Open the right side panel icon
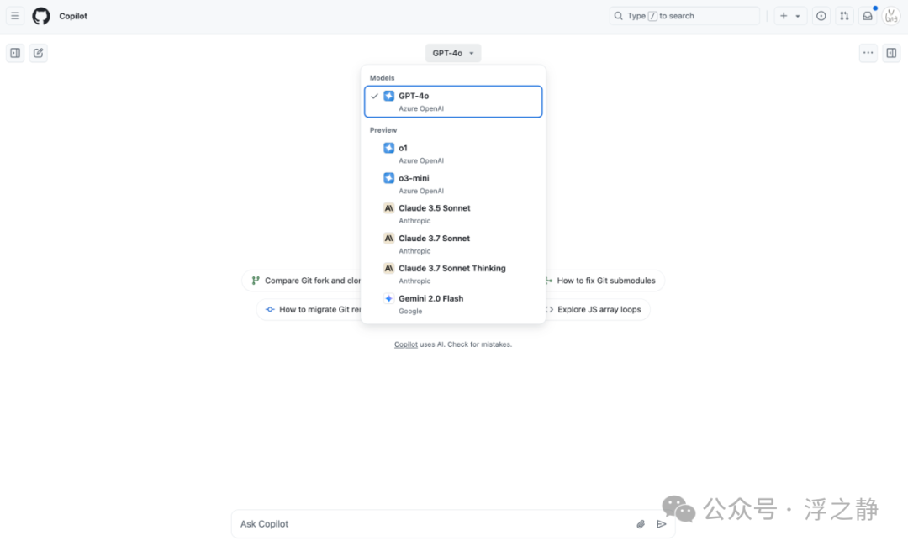The width and height of the screenshot is (908, 546). (x=891, y=53)
